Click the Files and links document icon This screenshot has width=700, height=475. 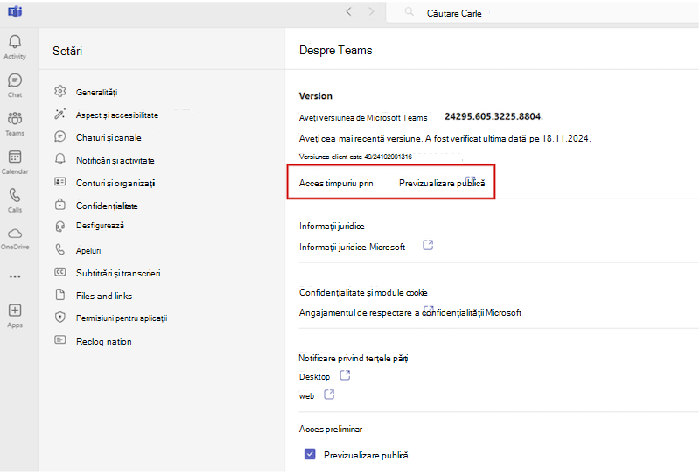(60, 295)
